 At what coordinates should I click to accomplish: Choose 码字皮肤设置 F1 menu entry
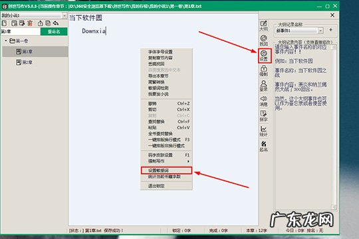(166, 155)
